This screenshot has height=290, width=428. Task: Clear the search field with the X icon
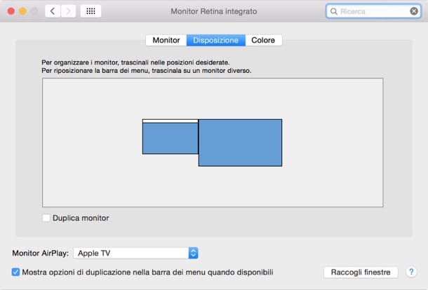click(414, 11)
